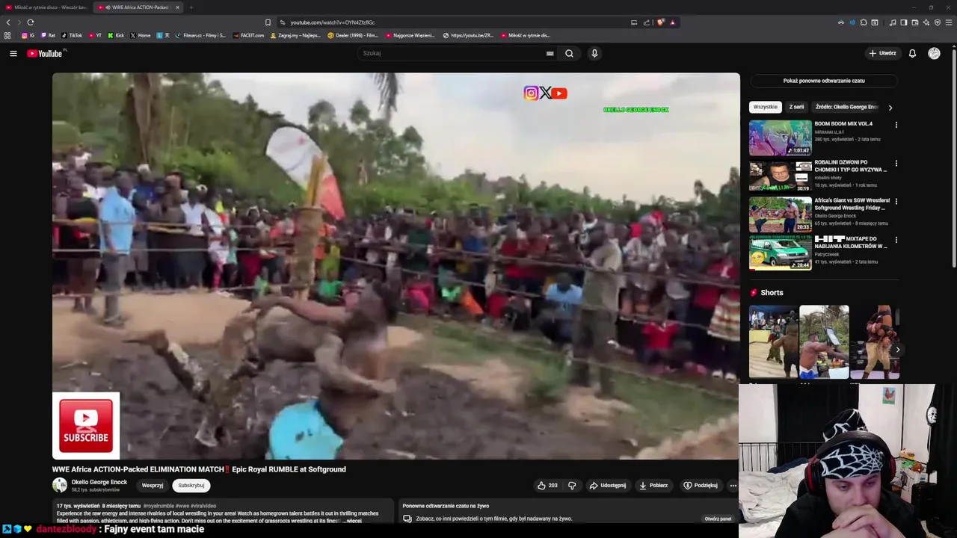
Task: Click Okello George Enock channel name
Action: pos(99,482)
